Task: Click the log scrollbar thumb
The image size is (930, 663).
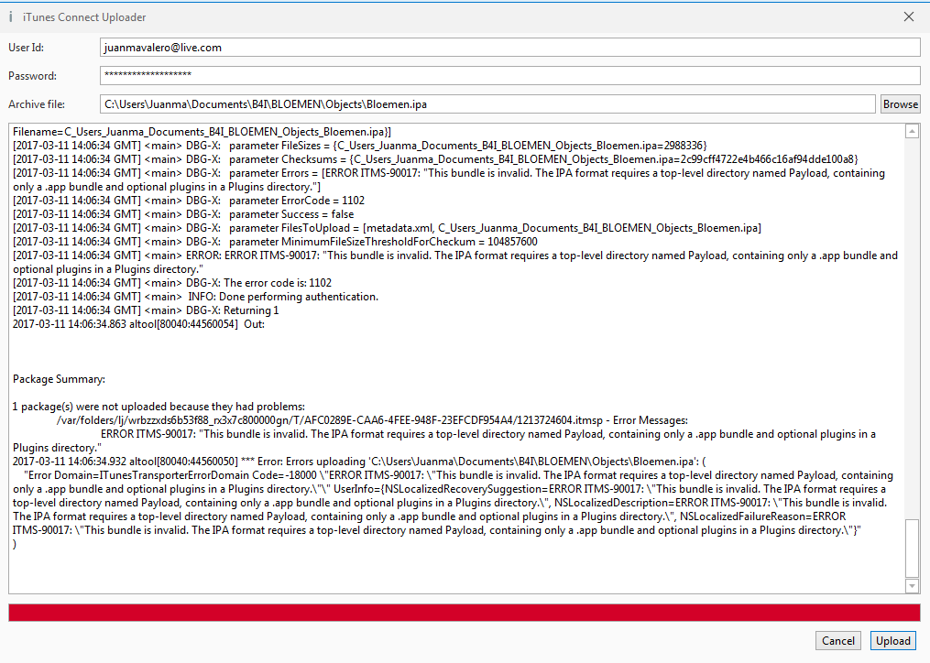Action: coord(913,548)
